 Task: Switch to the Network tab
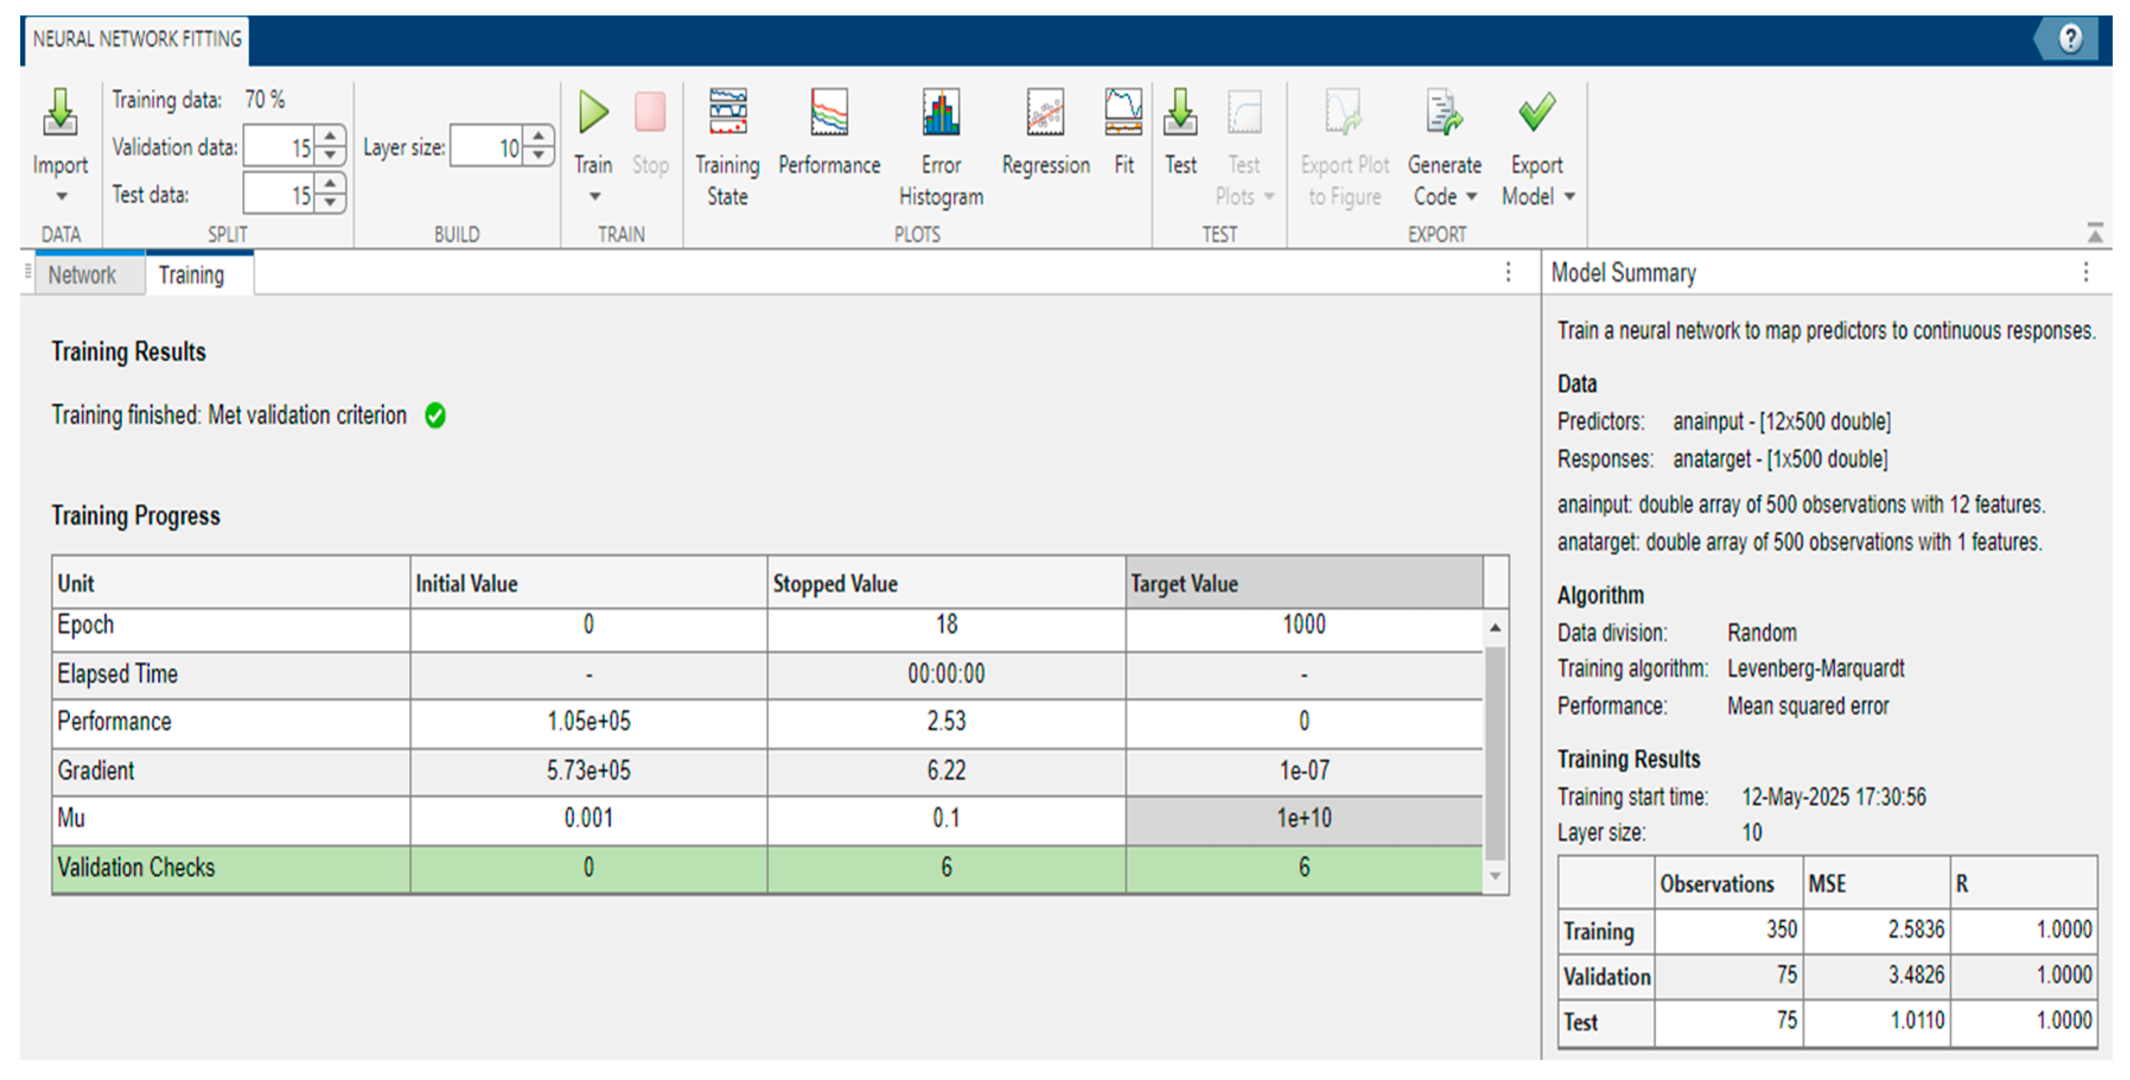coord(82,275)
